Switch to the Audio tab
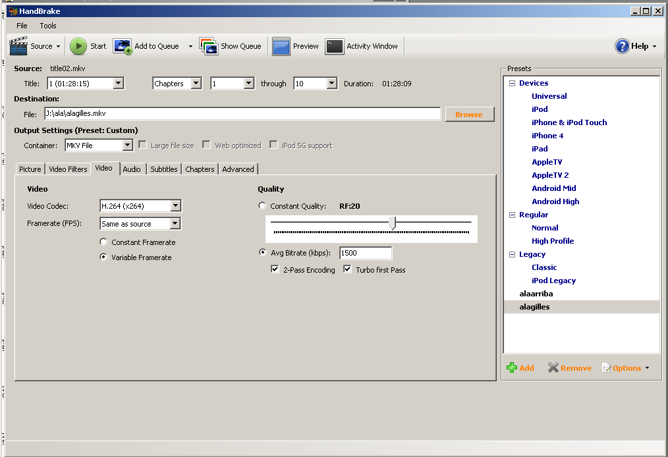Screen dimensions: 668x457 click(x=132, y=169)
